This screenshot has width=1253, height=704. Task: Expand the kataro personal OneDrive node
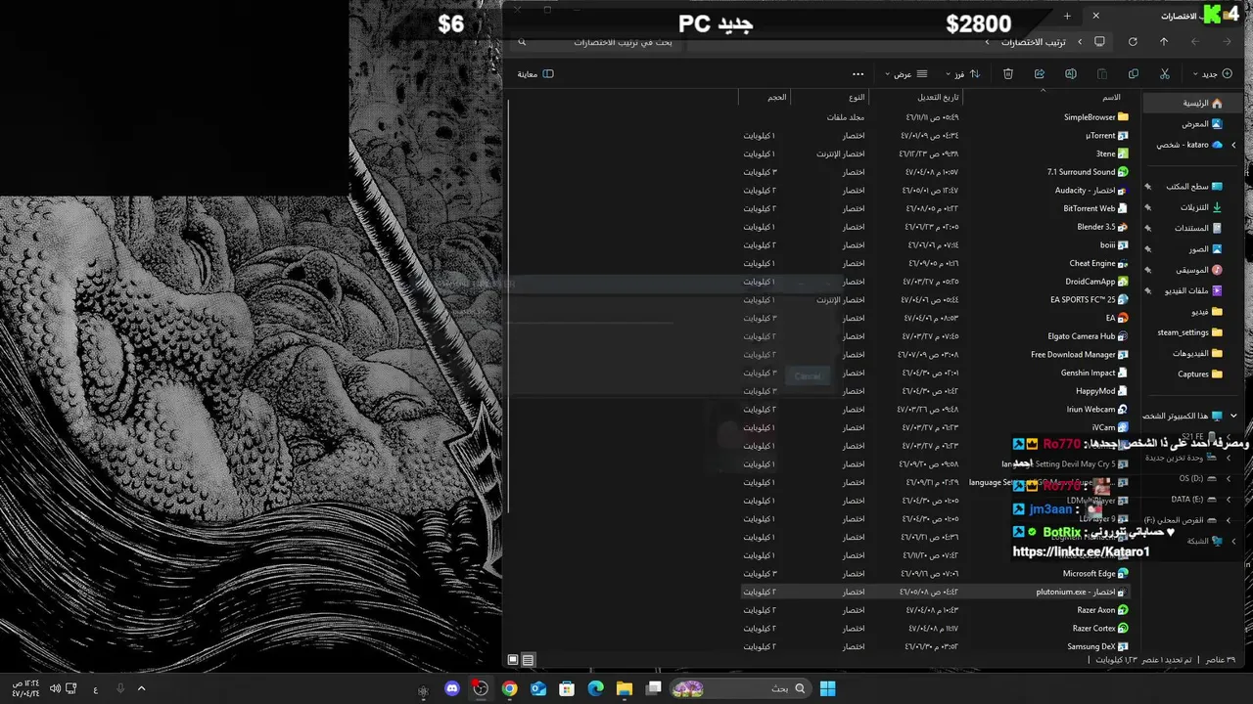click(x=1233, y=145)
